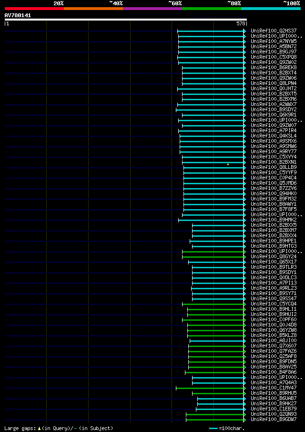Click hit label UniRef100_A5BN72
Viewport: 305px width, 432px height.
pos(274,47)
